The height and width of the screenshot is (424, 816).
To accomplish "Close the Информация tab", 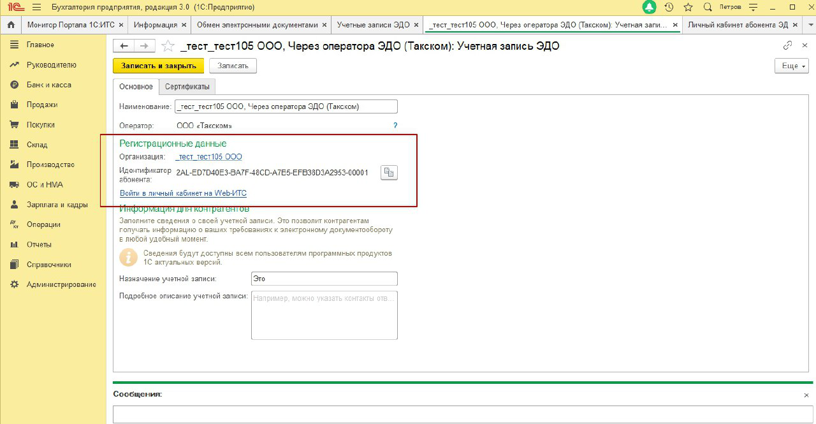I will coord(184,25).
